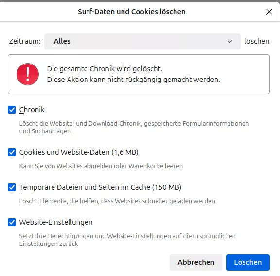Screen dimensions: 280x276
Task: Toggle Temporäre Dateien und Seiten im Cache checkbox
Action: pyautogui.click(x=12, y=187)
